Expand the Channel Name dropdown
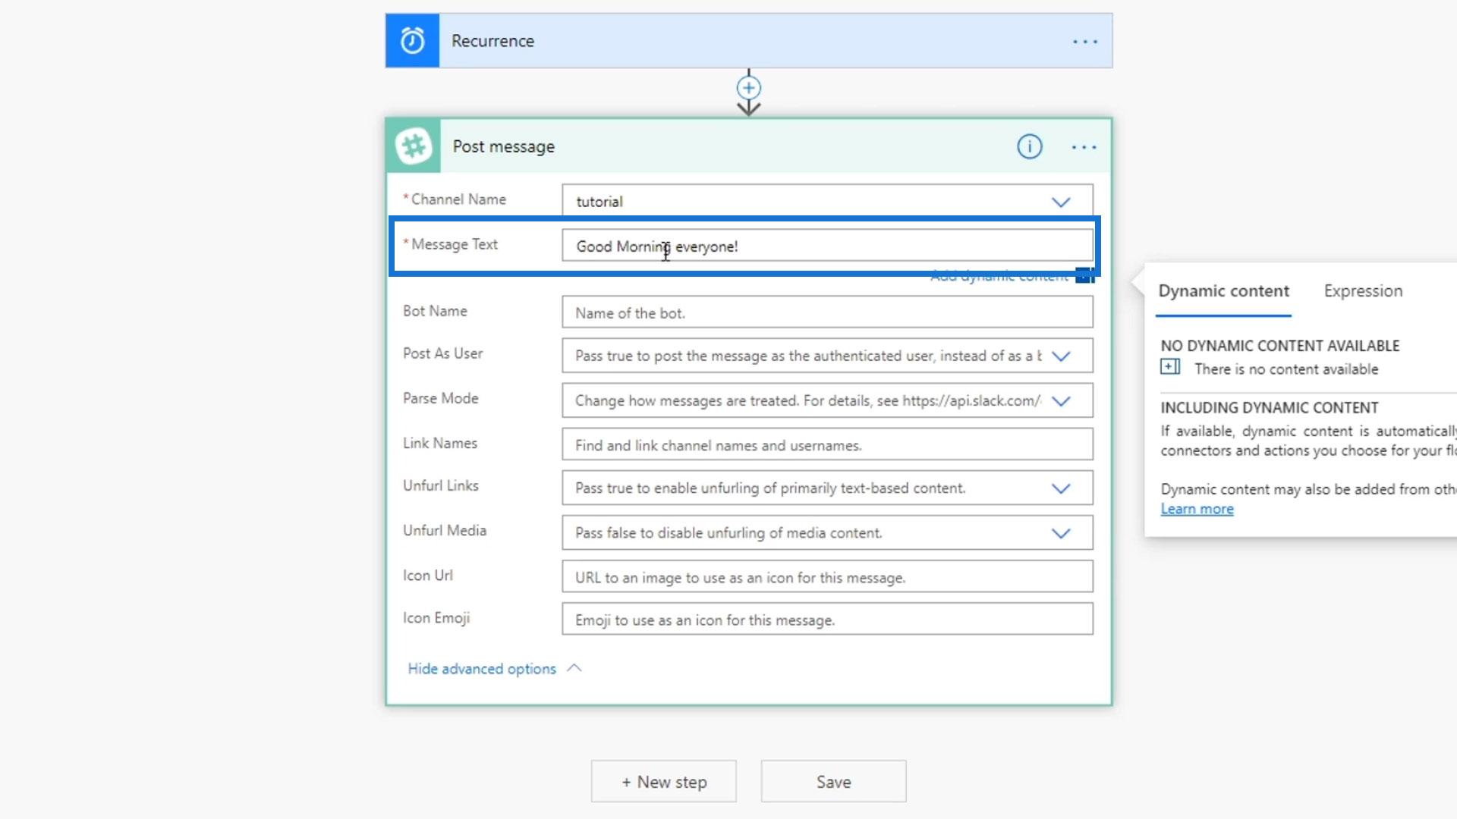Screen dimensions: 1457x819 point(1060,202)
